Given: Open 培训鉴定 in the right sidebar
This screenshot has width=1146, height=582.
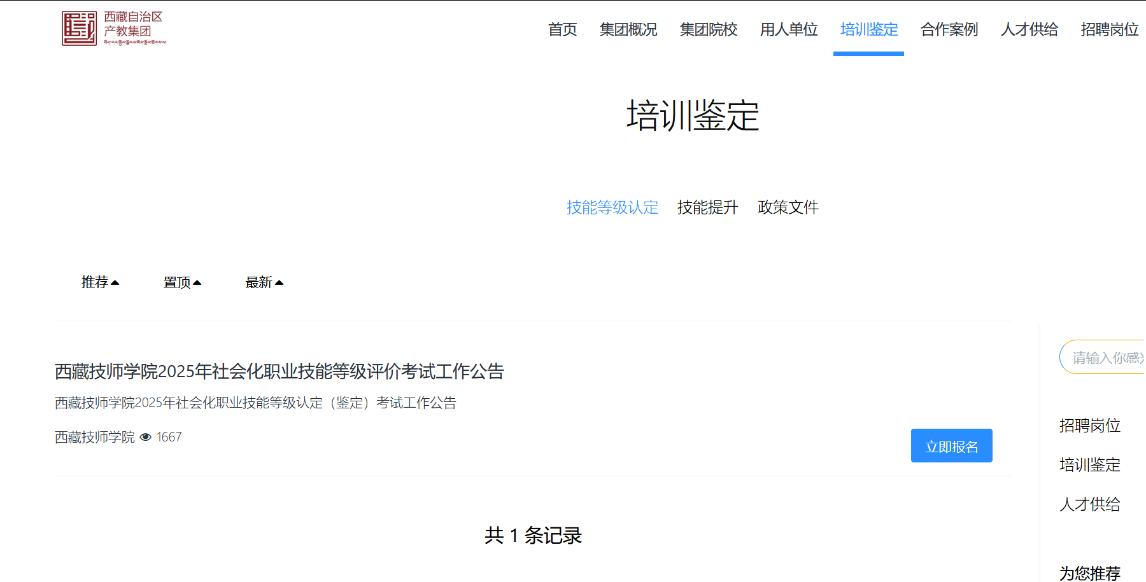Looking at the screenshot, I should tap(1090, 465).
